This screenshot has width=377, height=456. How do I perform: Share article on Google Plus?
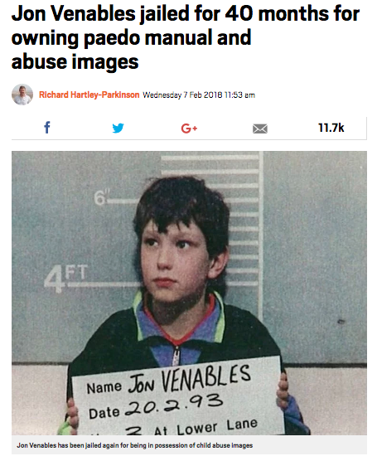pos(189,128)
